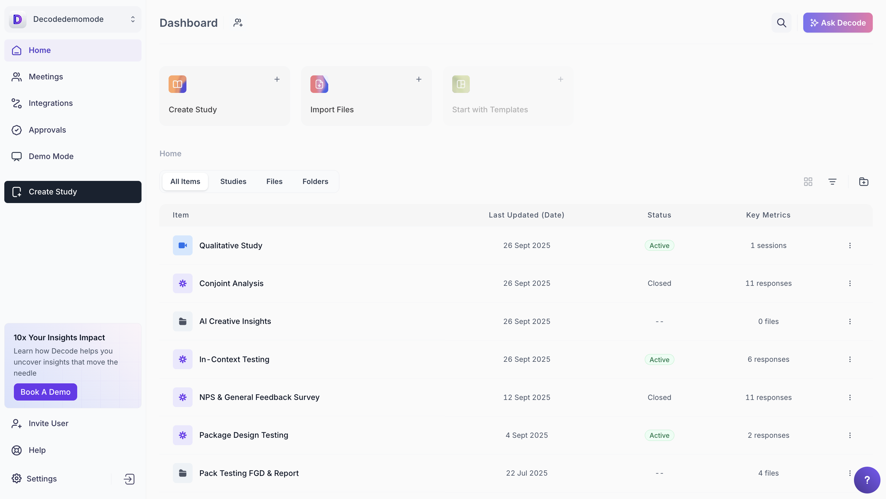Switch to the Studies tab
This screenshot has height=499, width=886.
point(233,182)
